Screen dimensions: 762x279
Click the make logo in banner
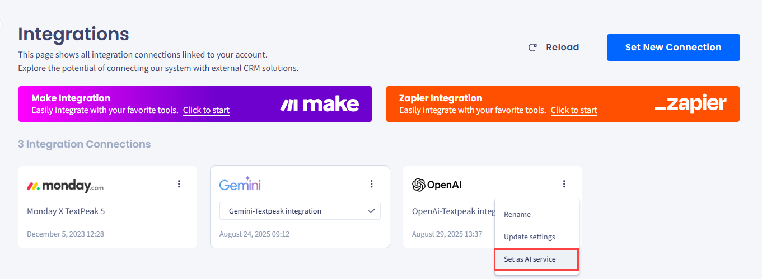[x=320, y=104]
